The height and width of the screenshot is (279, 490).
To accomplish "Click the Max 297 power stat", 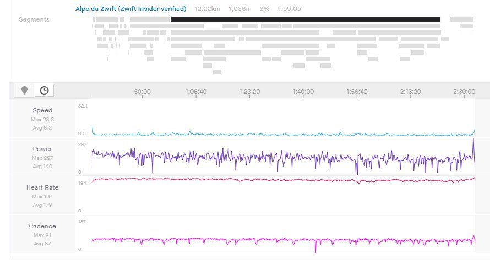I will click(42, 158).
